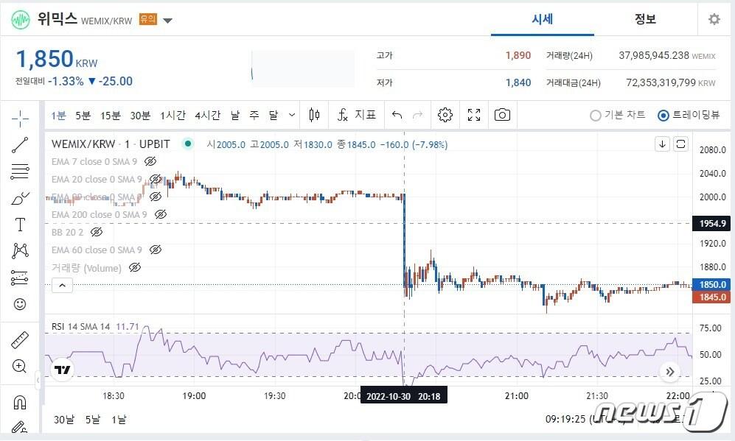Select the 1시간 interval
The image size is (735, 441).
[173, 115]
